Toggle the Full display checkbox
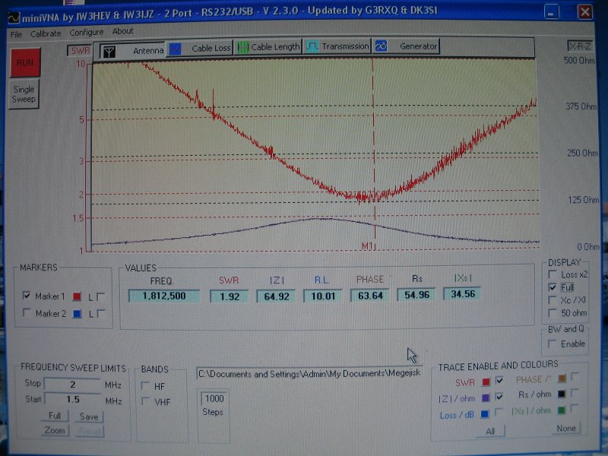The height and width of the screenshot is (456, 608). (x=553, y=287)
